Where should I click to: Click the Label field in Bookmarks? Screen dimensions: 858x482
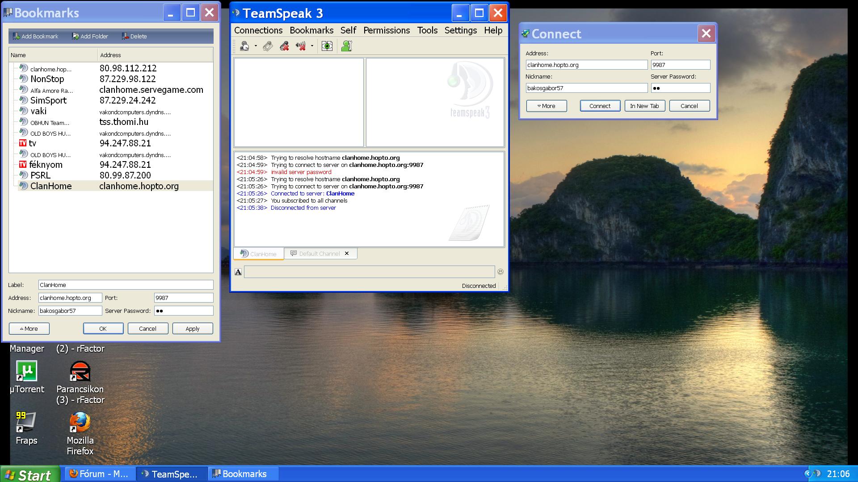pos(126,285)
